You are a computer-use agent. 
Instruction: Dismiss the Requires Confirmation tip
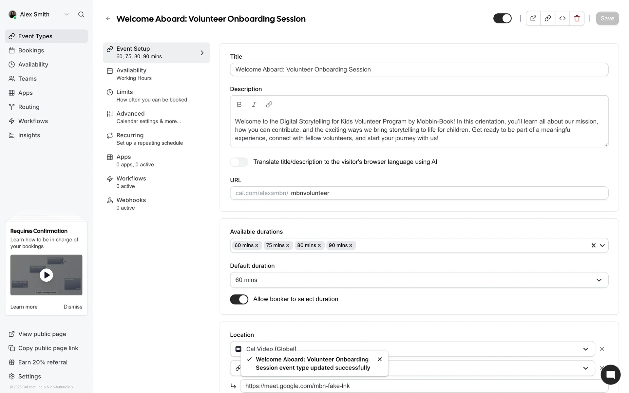point(73,307)
